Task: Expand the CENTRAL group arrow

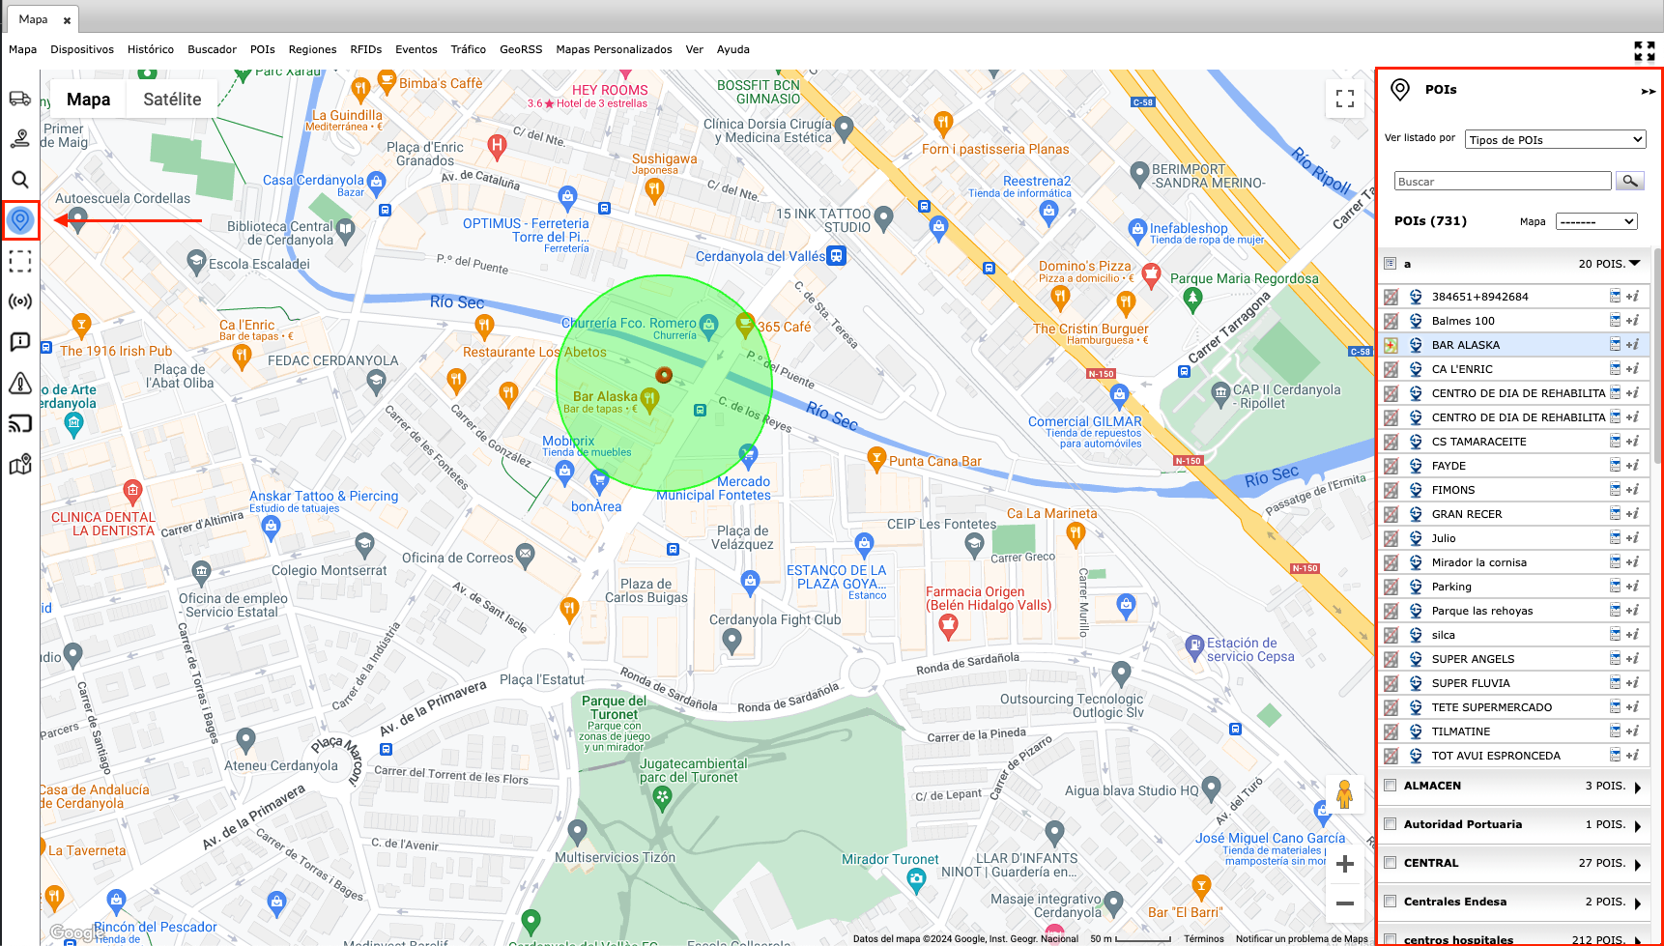Action: coord(1638,865)
